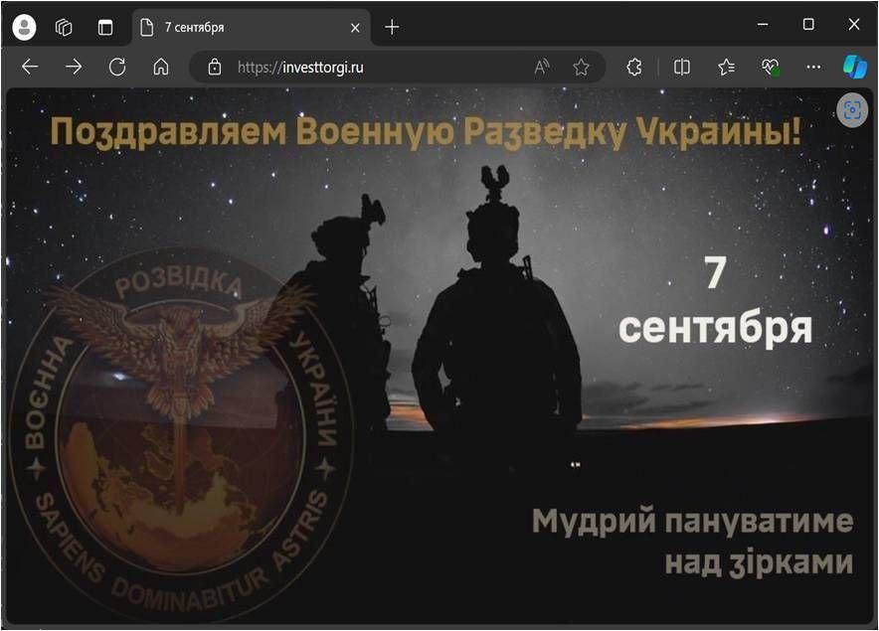The image size is (879, 631).
Task: Select the "7 сентября" tab
Action: click(239, 27)
